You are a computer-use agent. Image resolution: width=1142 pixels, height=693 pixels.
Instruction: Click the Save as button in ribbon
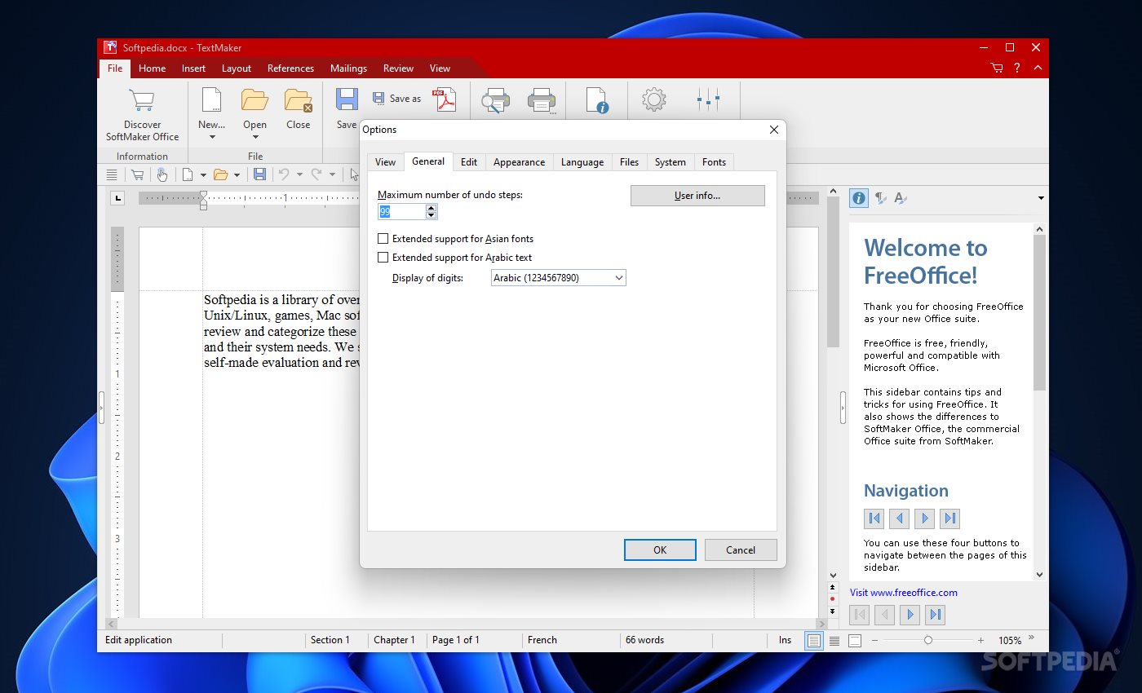[x=397, y=99]
